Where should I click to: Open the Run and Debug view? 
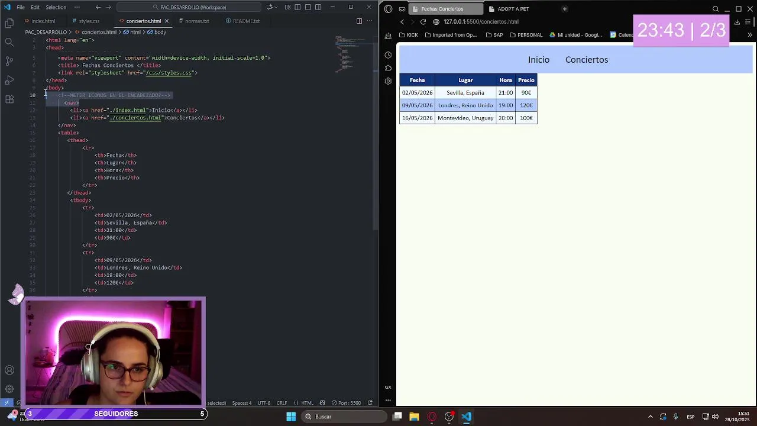9,80
